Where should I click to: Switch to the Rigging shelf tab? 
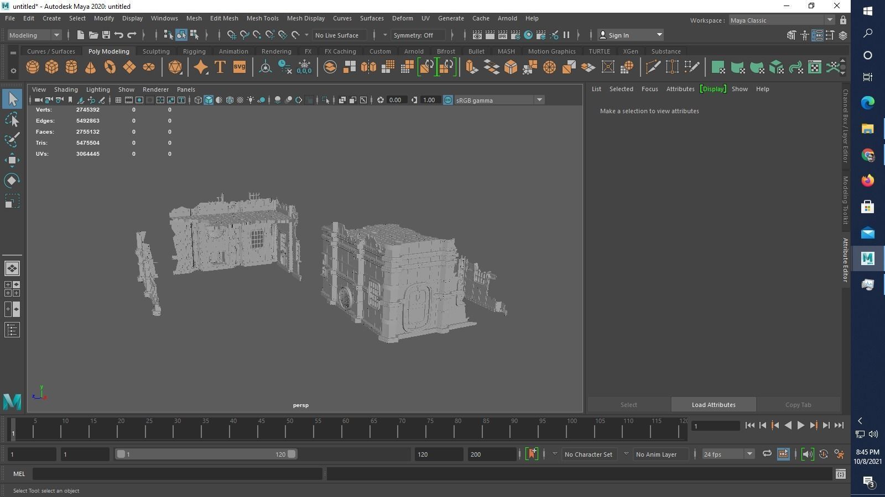point(194,51)
